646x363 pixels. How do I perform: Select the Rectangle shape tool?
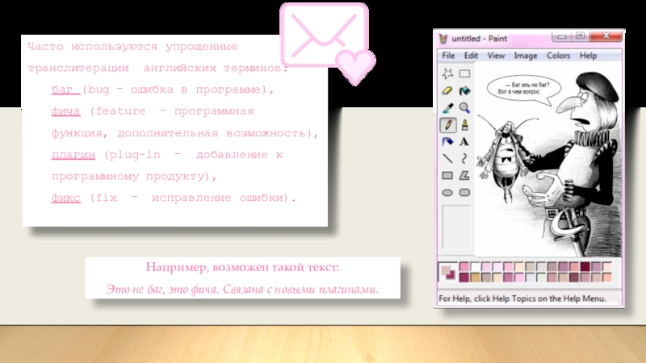point(447,176)
